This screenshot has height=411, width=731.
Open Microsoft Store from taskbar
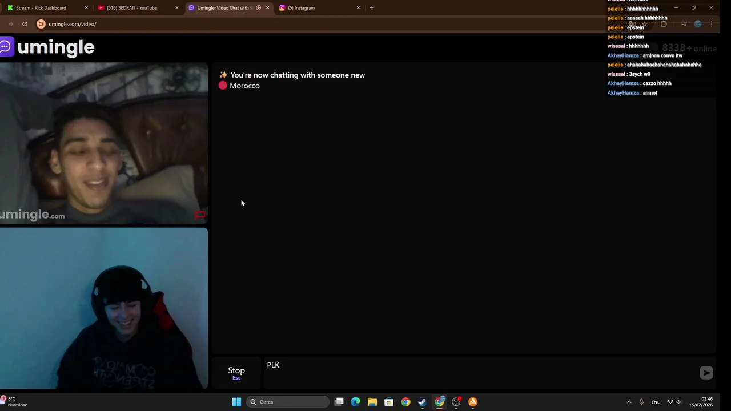pos(389,402)
